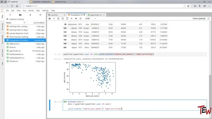
Task: Open browser web notes pen icon
Action: (200, 6)
